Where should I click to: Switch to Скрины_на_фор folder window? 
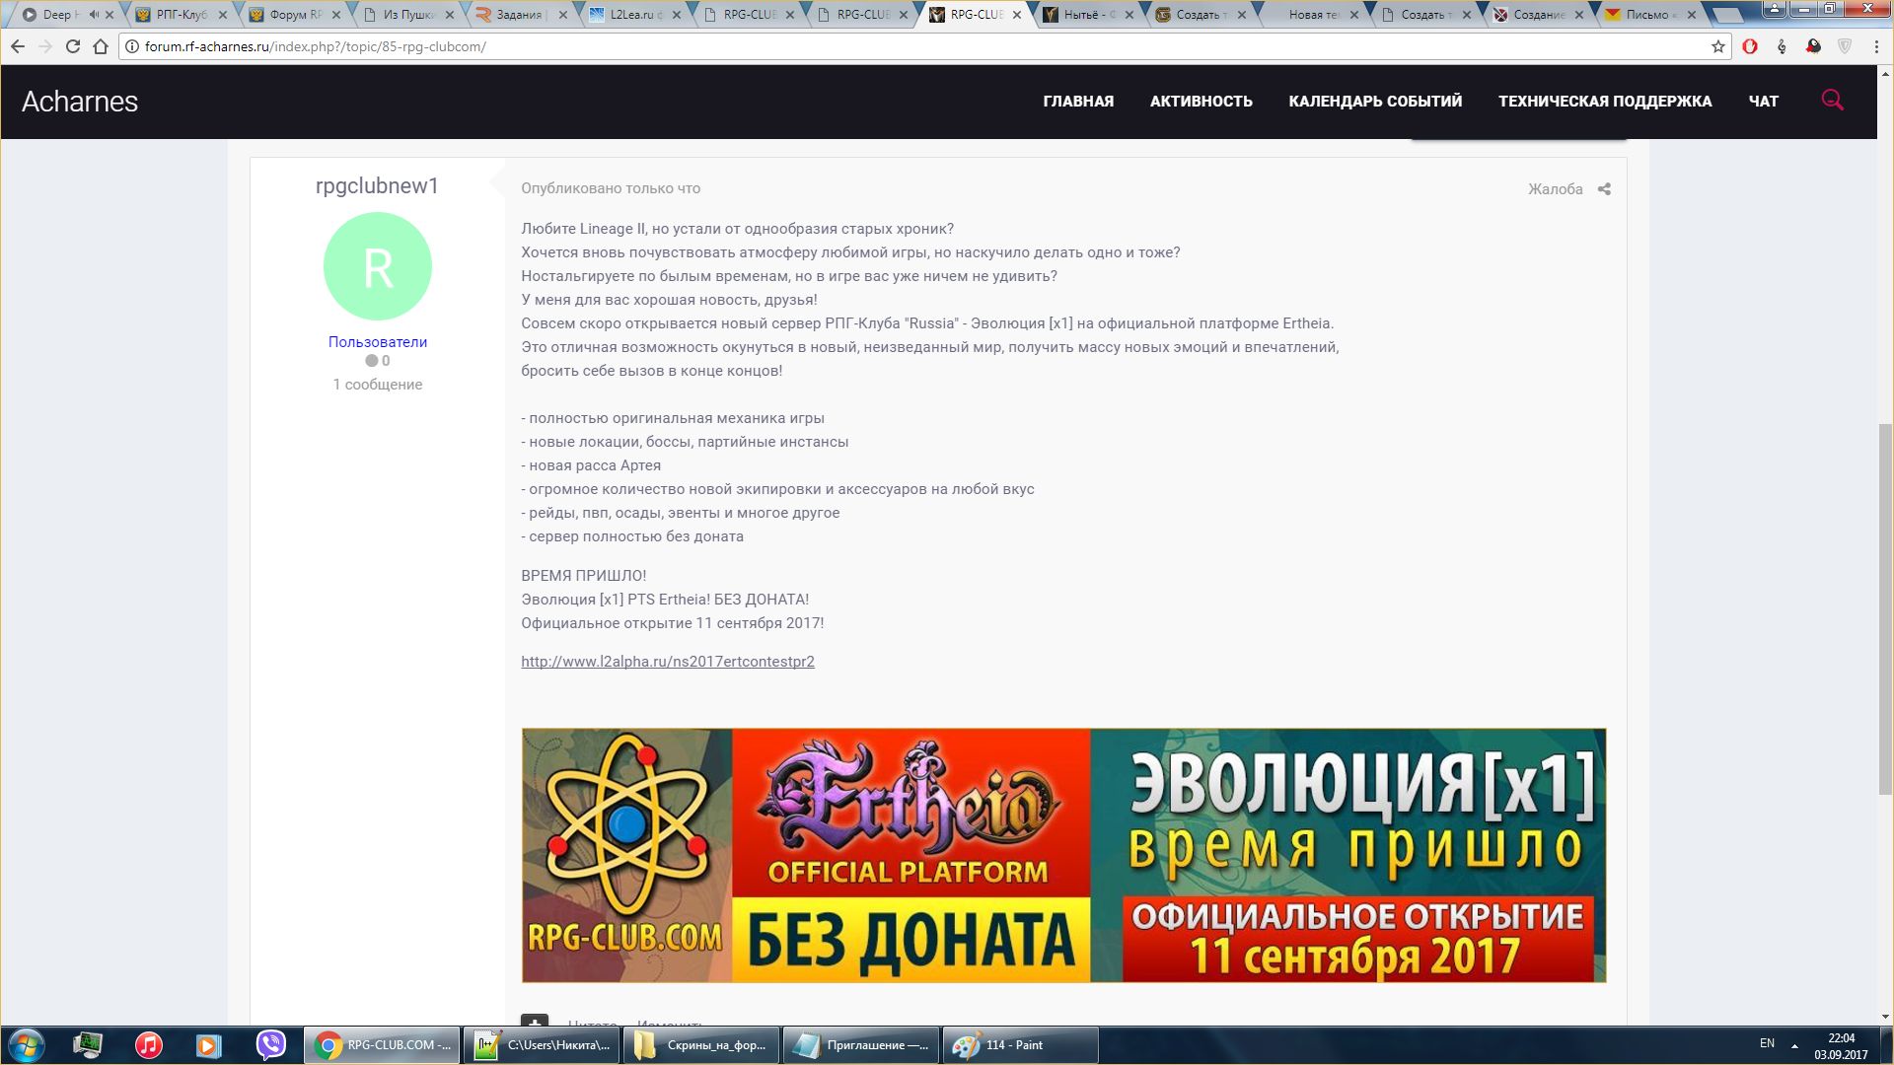pos(700,1045)
